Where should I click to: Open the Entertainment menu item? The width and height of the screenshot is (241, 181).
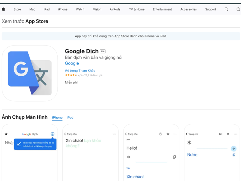pyautogui.click(x=162, y=9)
